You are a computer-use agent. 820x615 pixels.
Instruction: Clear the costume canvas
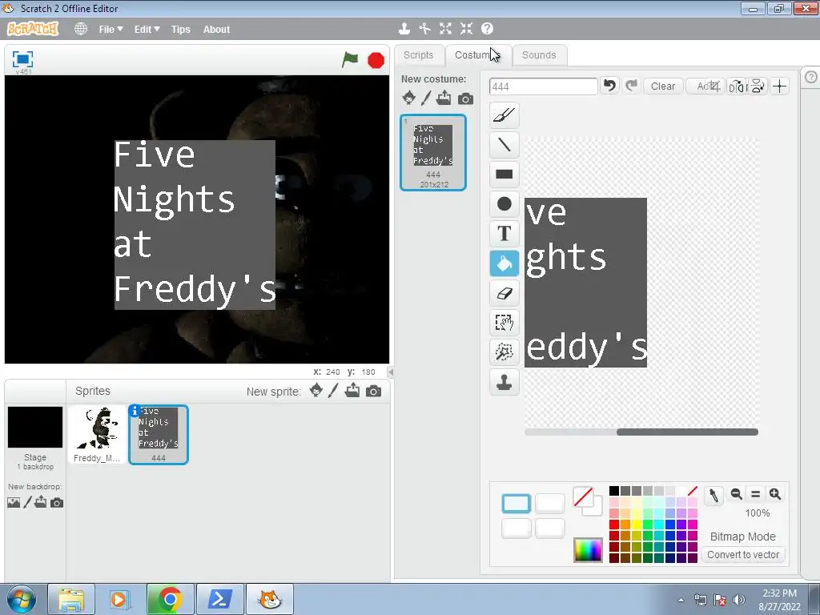(662, 86)
